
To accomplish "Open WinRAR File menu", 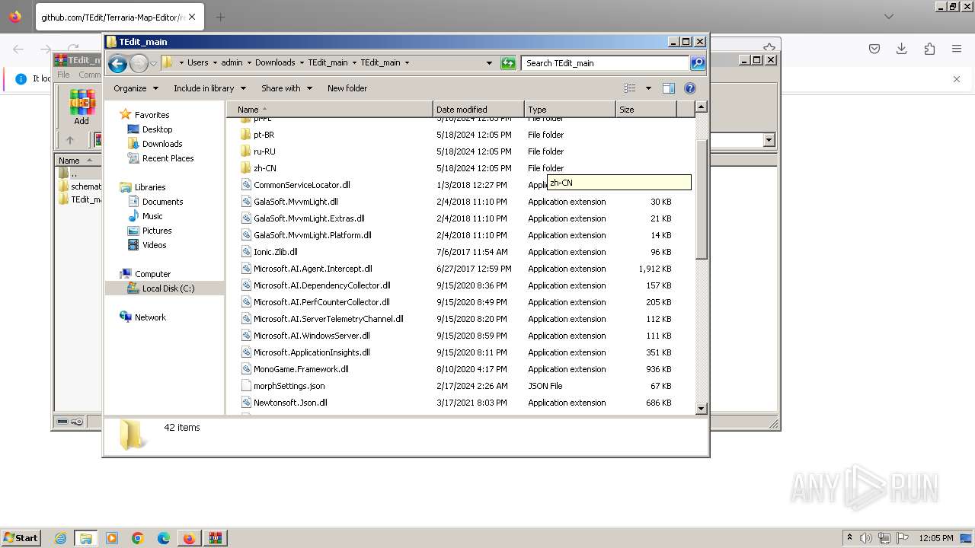I will [x=63, y=75].
